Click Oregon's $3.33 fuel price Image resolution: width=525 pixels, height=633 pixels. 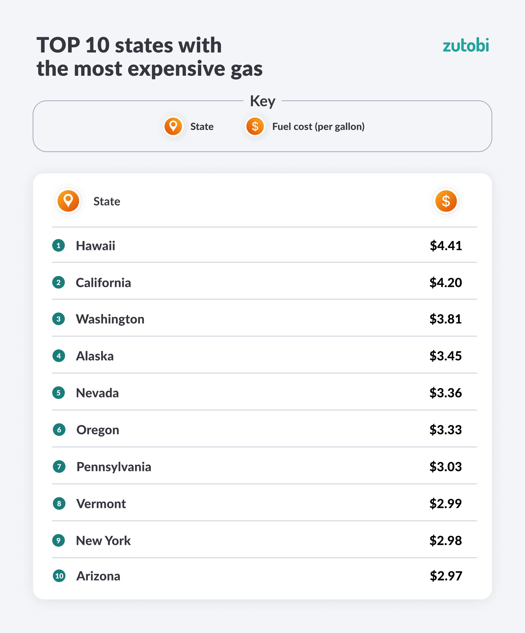click(x=445, y=430)
